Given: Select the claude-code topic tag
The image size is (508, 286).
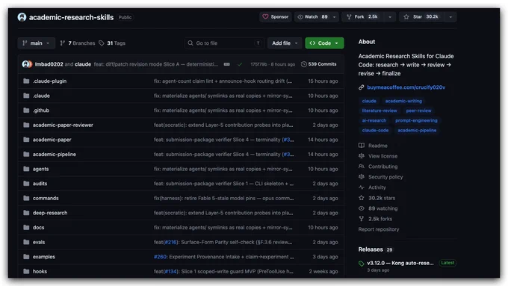Looking at the screenshot, I should pos(375,130).
